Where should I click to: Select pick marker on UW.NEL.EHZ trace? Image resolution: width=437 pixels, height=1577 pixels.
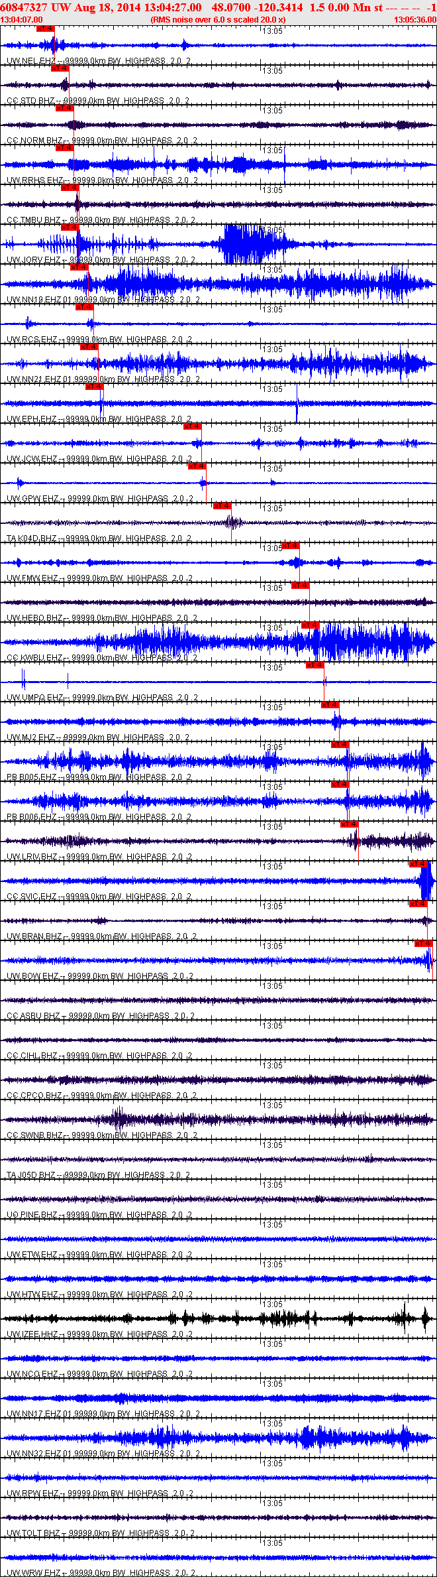[x=46, y=29]
